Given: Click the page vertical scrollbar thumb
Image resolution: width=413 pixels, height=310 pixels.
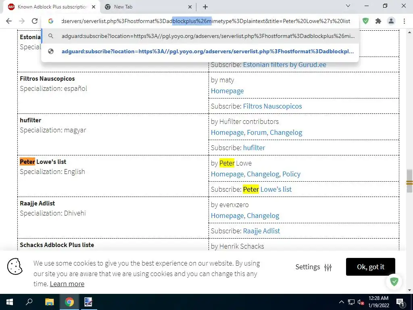Looking at the screenshot, I should [409, 181].
